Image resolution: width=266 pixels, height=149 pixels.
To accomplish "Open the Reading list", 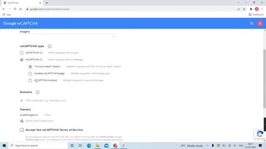I will (256, 15).
